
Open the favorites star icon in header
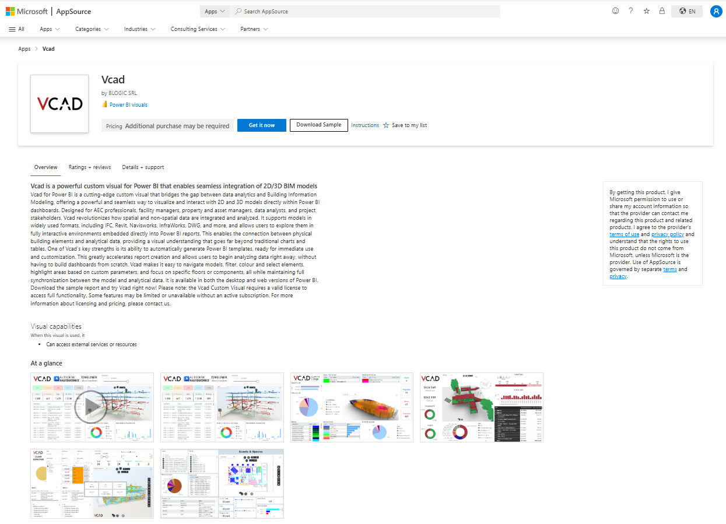646,11
